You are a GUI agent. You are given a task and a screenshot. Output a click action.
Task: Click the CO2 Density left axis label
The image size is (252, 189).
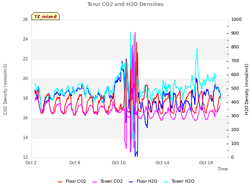(x=5, y=89)
